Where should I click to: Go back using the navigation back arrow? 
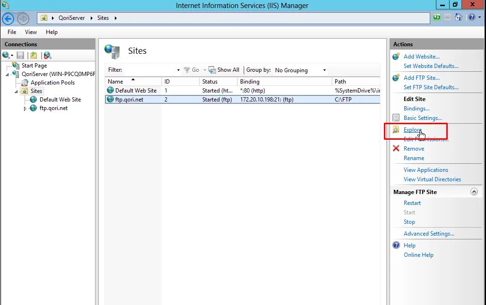tap(8, 18)
